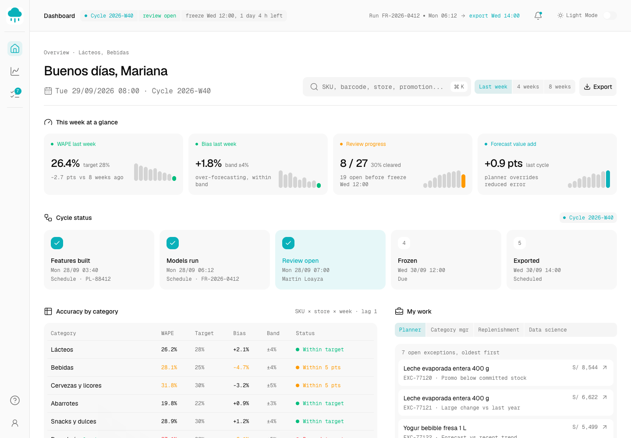Click the Frozen step number 4 badge

(404, 243)
